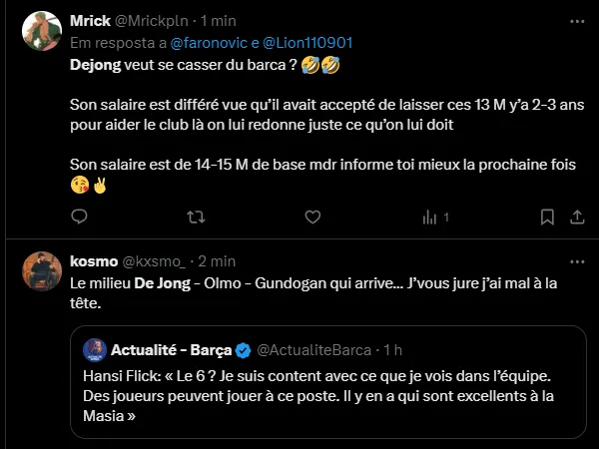Screen dimensions: 599x449
Task: Open Mrick's display name
Action: 92,21
